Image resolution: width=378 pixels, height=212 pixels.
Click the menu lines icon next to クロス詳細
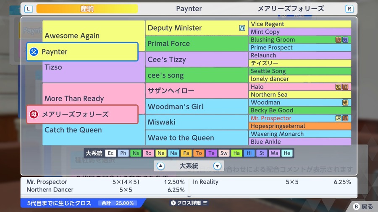pos(205,203)
